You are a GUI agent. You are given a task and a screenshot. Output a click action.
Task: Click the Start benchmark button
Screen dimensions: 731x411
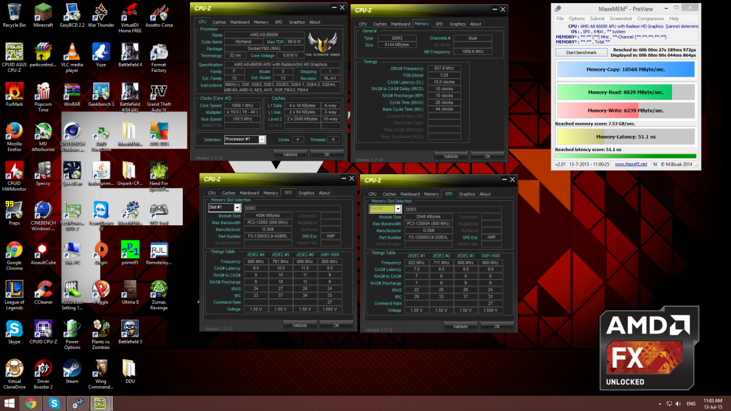pos(581,52)
